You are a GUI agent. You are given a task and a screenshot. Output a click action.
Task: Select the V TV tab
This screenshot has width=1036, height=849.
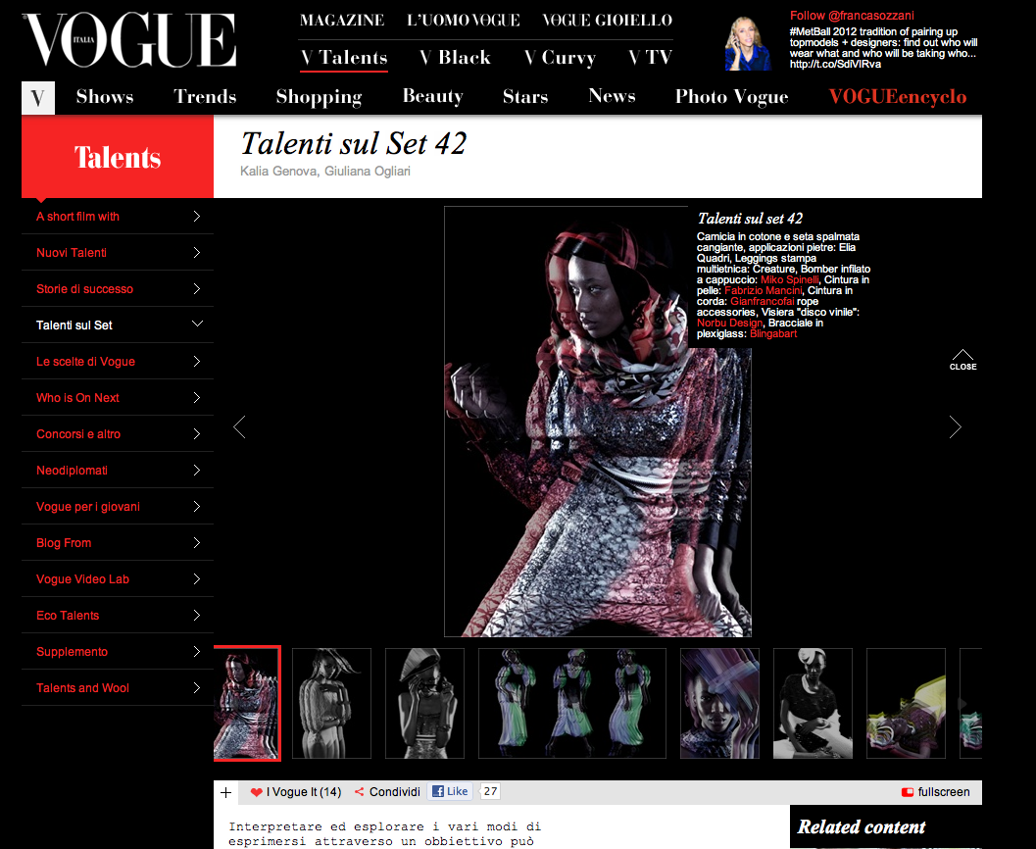(650, 58)
